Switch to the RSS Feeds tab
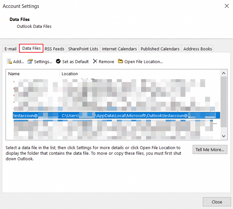 (54, 49)
